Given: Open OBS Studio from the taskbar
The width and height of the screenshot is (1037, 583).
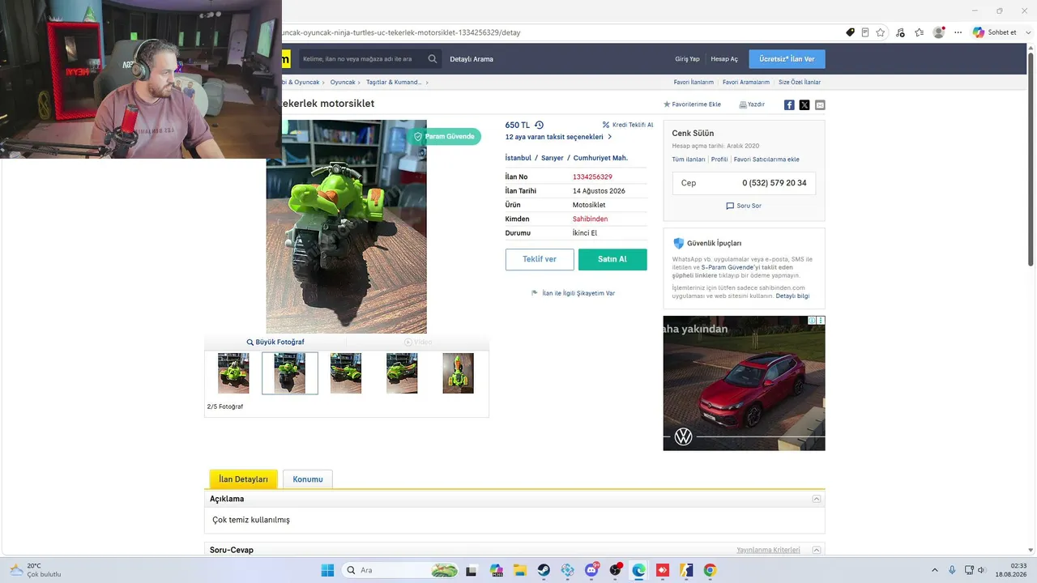Looking at the screenshot, I should (x=615, y=570).
